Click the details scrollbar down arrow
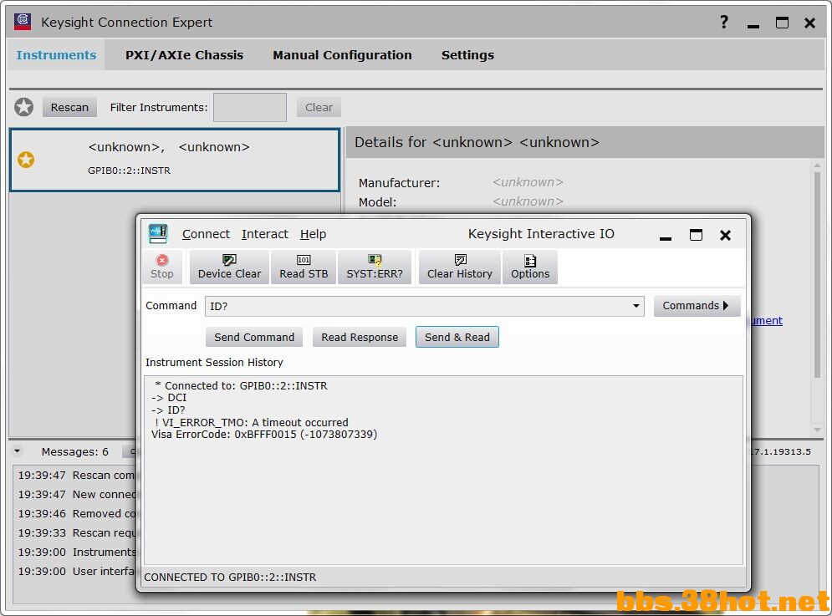The height and width of the screenshot is (616, 832). [x=817, y=430]
